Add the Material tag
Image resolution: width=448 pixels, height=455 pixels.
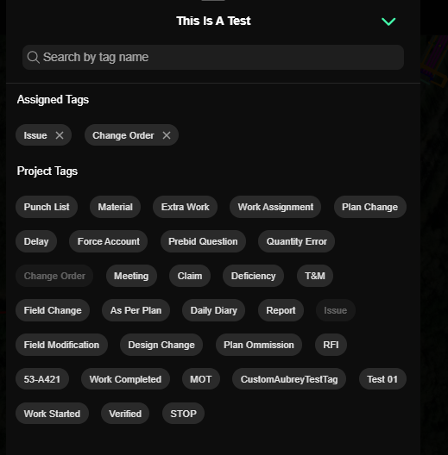point(115,207)
